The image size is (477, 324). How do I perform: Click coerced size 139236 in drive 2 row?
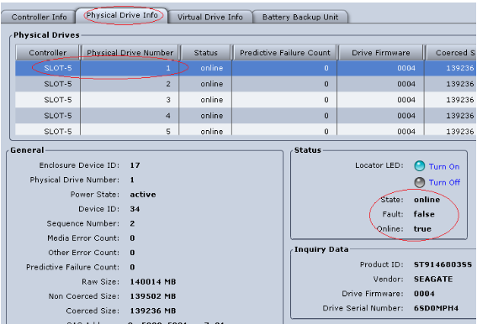(451, 84)
